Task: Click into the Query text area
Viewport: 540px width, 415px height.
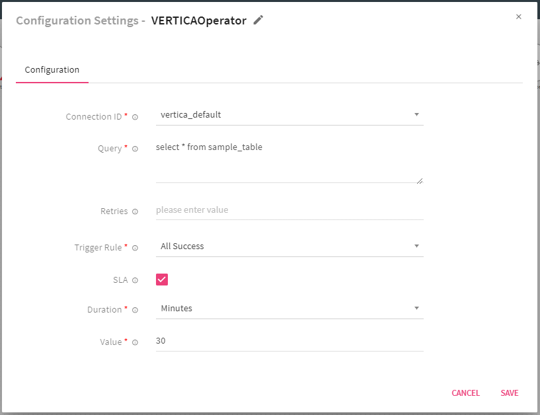Action: coord(289,161)
